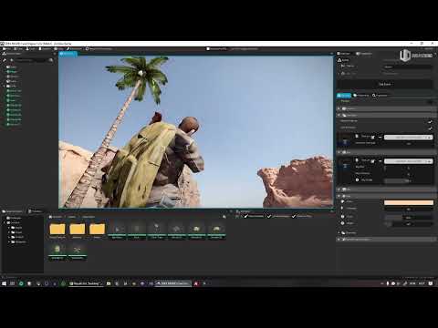Click the magnifier icon in the outliner search box
438x328 pixels.
point(51,60)
